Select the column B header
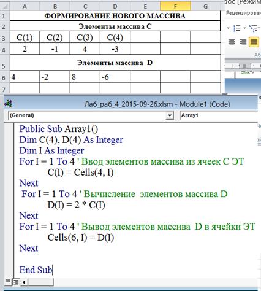Viewport: 261px width, 291px height. pyautogui.click(x=55, y=6)
